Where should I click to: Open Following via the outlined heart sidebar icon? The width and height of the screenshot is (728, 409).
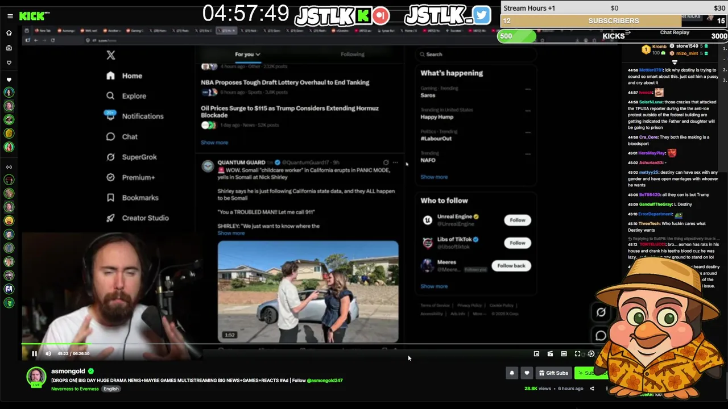point(9,62)
